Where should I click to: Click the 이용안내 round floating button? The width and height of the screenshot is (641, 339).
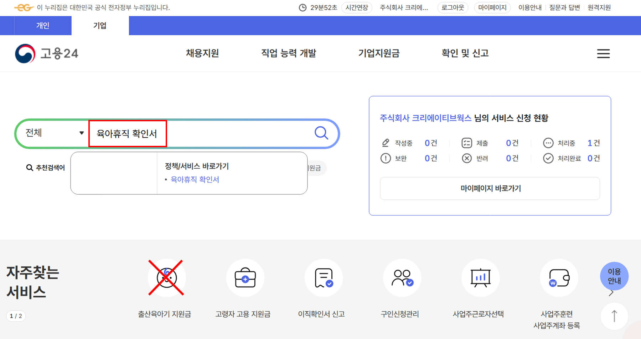614,276
